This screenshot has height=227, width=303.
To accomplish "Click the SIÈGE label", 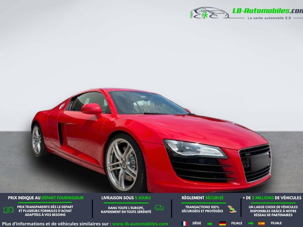I will 197,223.
